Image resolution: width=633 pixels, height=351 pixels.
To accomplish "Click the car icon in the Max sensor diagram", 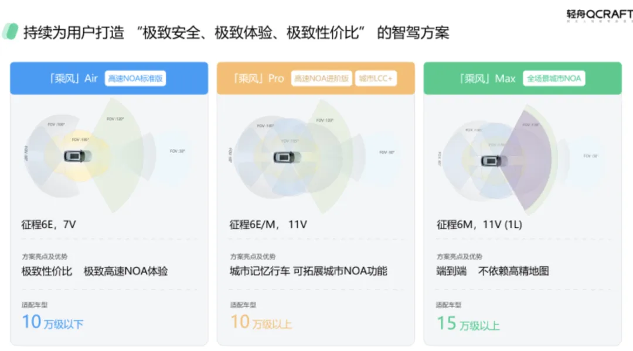I will click(495, 161).
